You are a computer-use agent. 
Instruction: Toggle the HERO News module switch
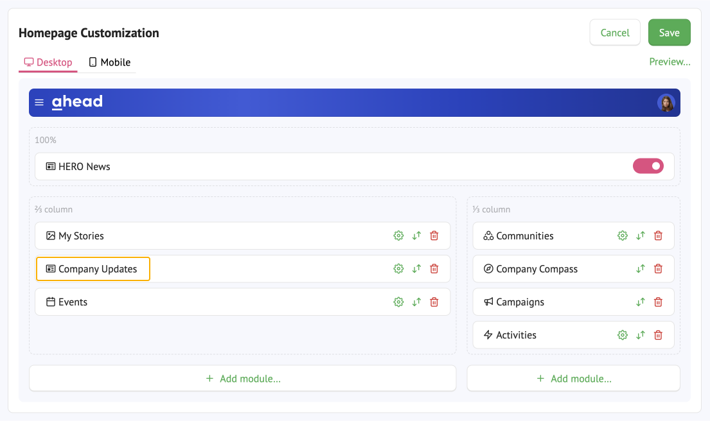648,166
